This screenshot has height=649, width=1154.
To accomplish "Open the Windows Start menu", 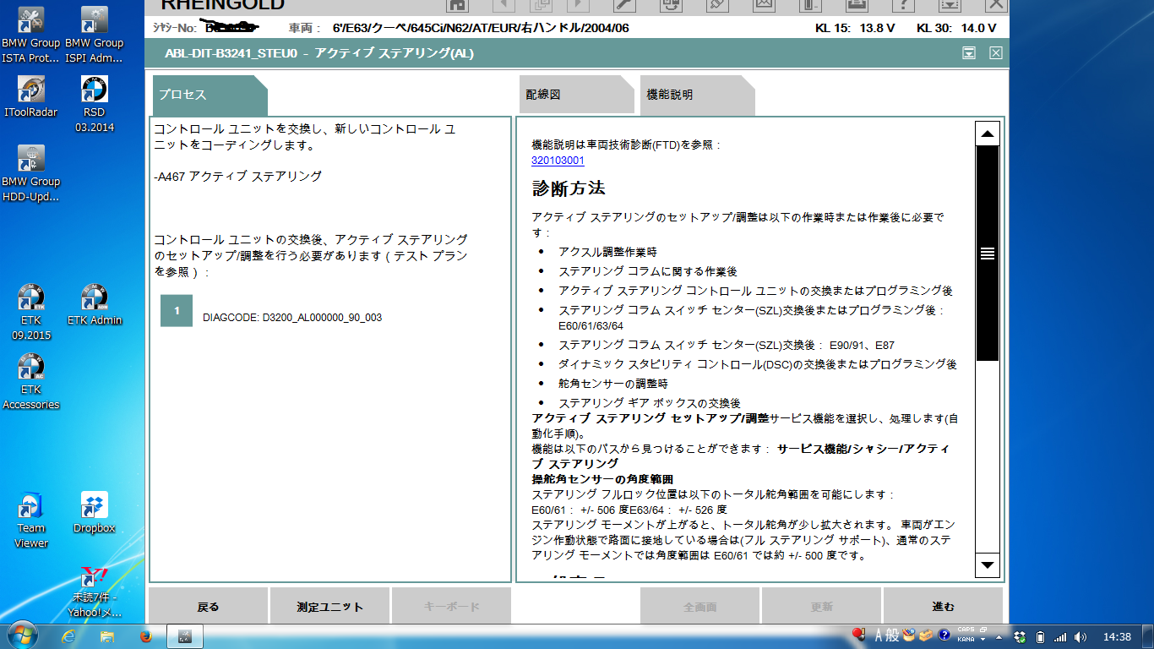I will (21, 635).
